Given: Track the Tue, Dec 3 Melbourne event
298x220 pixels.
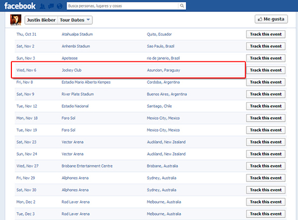Looking at the screenshot, I should [265, 214].
